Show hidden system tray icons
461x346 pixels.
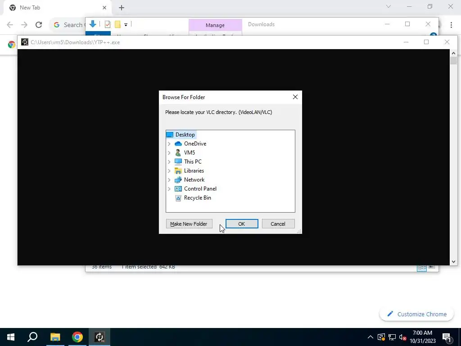pyautogui.click(x=371, y=337)
